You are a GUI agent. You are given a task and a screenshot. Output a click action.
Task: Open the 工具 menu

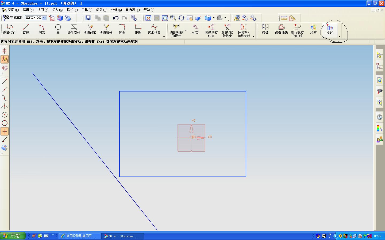(87, 10)
